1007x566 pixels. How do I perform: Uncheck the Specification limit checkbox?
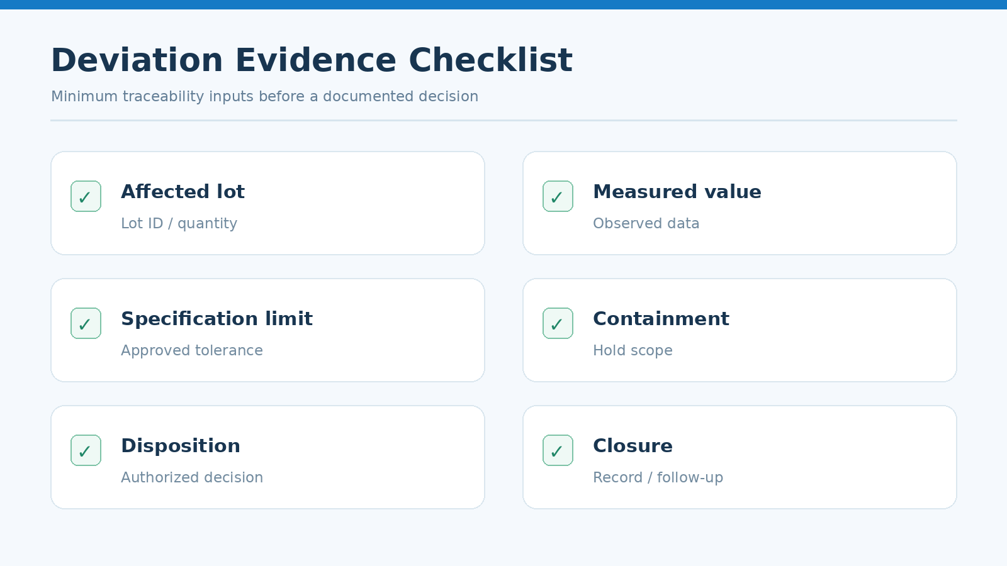click(x=86, y=323)
